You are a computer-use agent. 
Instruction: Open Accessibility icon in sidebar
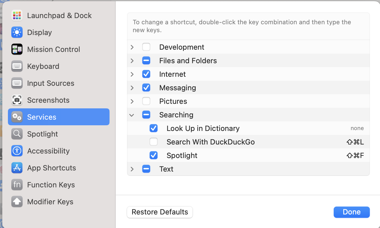17,151
